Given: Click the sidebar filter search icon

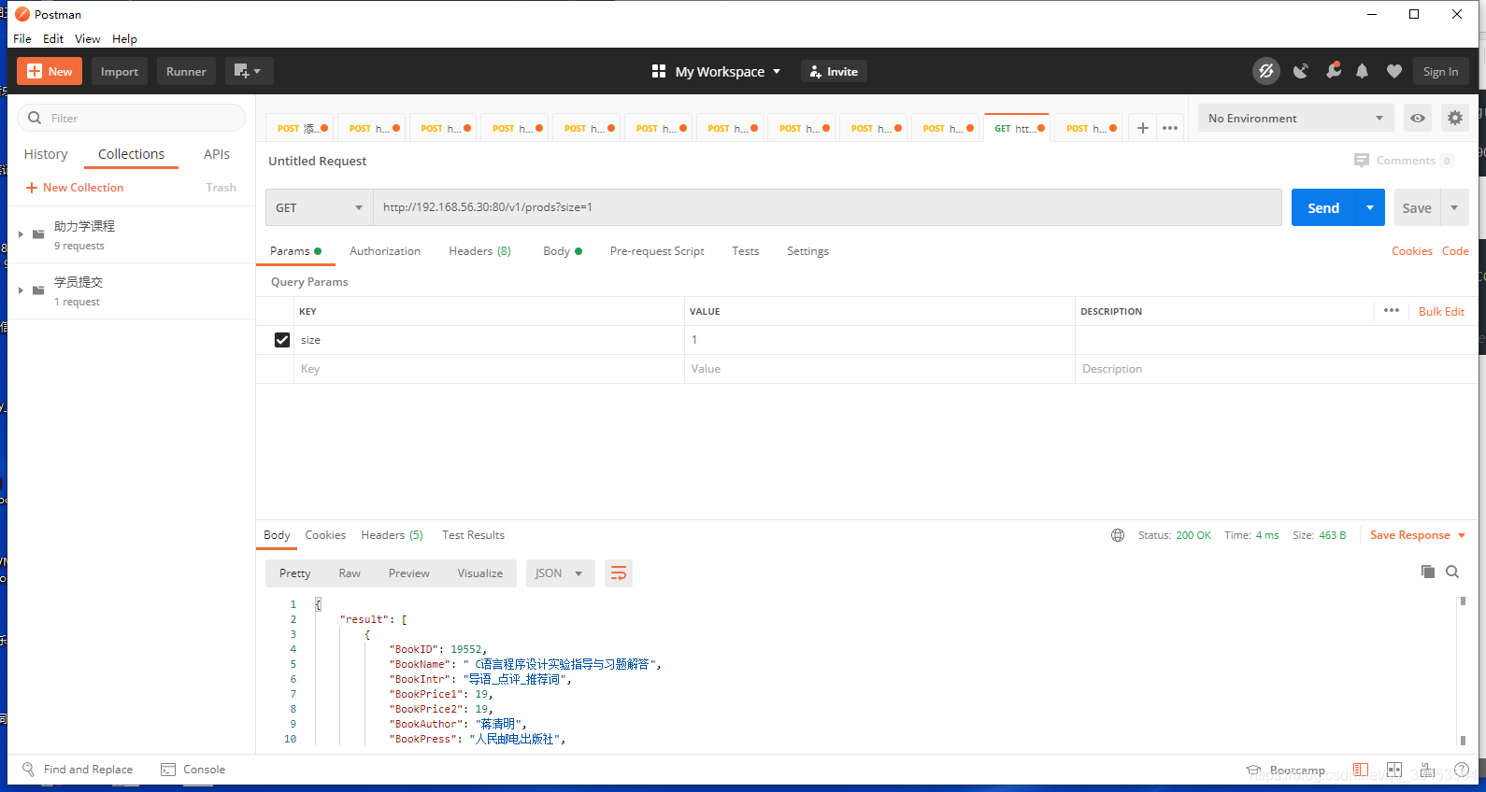Looking at the screenshot, I should click(x=35, y=118).
